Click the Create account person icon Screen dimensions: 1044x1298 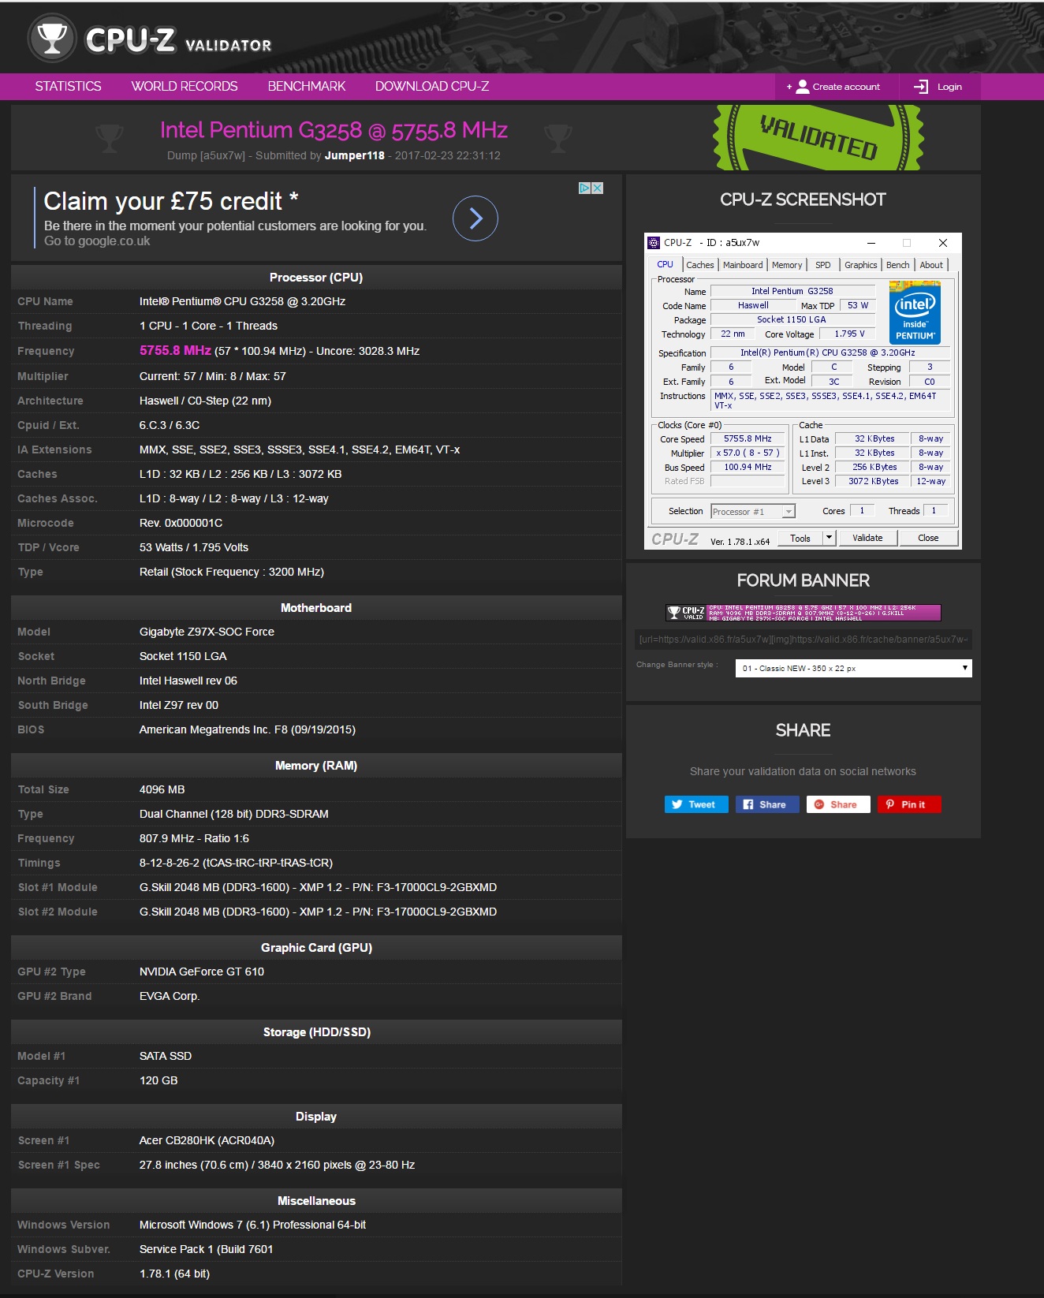coord(802,87)
